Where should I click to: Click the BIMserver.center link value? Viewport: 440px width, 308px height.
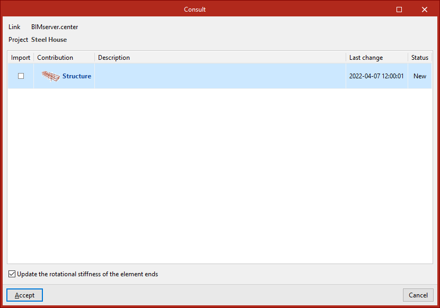coord(55,27)
